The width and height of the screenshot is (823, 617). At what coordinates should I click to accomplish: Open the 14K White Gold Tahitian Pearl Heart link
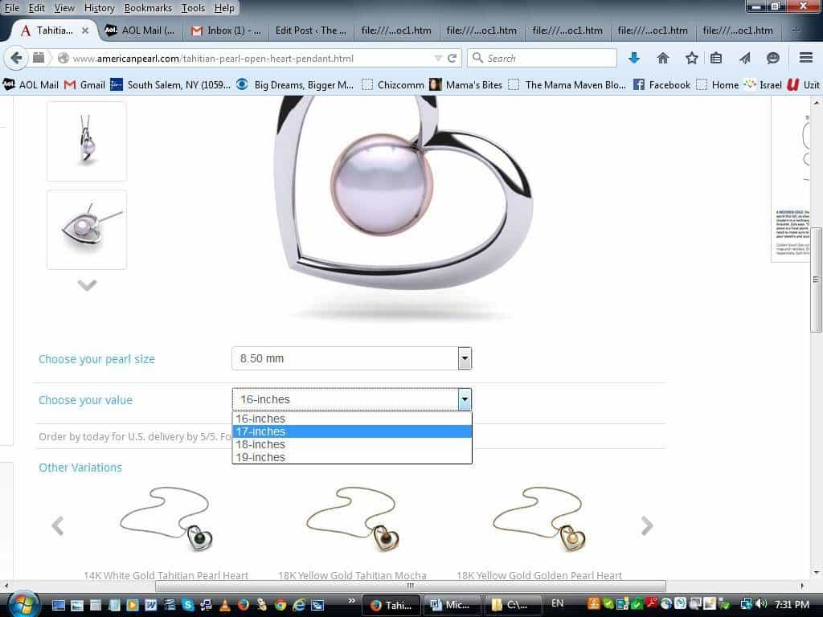[166, 575]
